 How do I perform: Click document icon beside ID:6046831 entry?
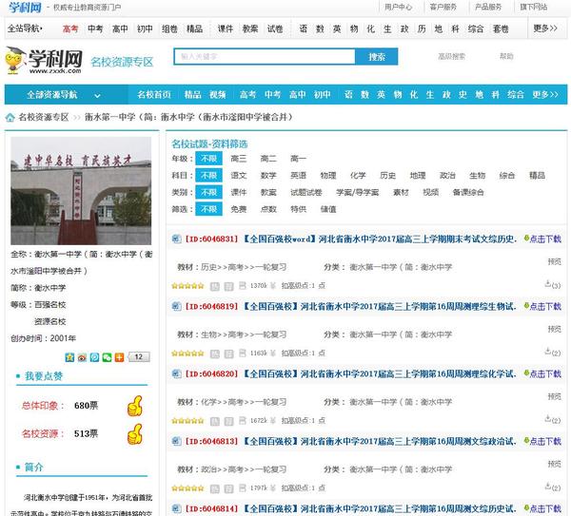pyautogui.click(x=175, y=239)
